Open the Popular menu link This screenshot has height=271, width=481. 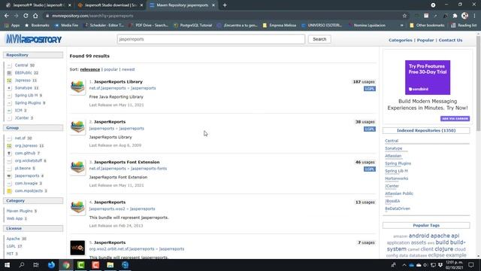coord(425,40)
